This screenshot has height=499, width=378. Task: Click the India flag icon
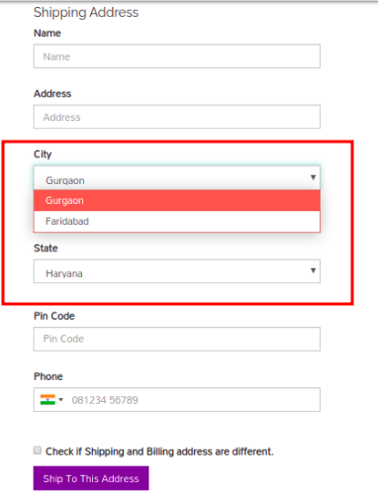pyautogui.click(x=47, y=400)
